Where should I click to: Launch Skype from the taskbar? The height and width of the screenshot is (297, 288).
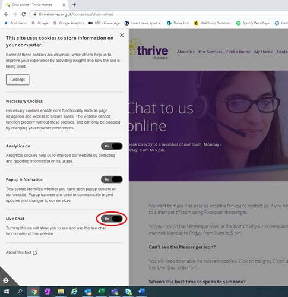(x=128, y=292)
